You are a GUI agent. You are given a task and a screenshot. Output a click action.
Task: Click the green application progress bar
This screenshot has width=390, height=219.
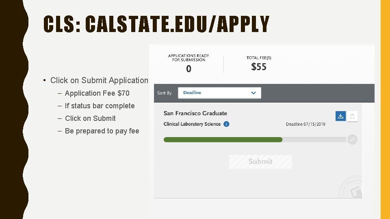223,140
